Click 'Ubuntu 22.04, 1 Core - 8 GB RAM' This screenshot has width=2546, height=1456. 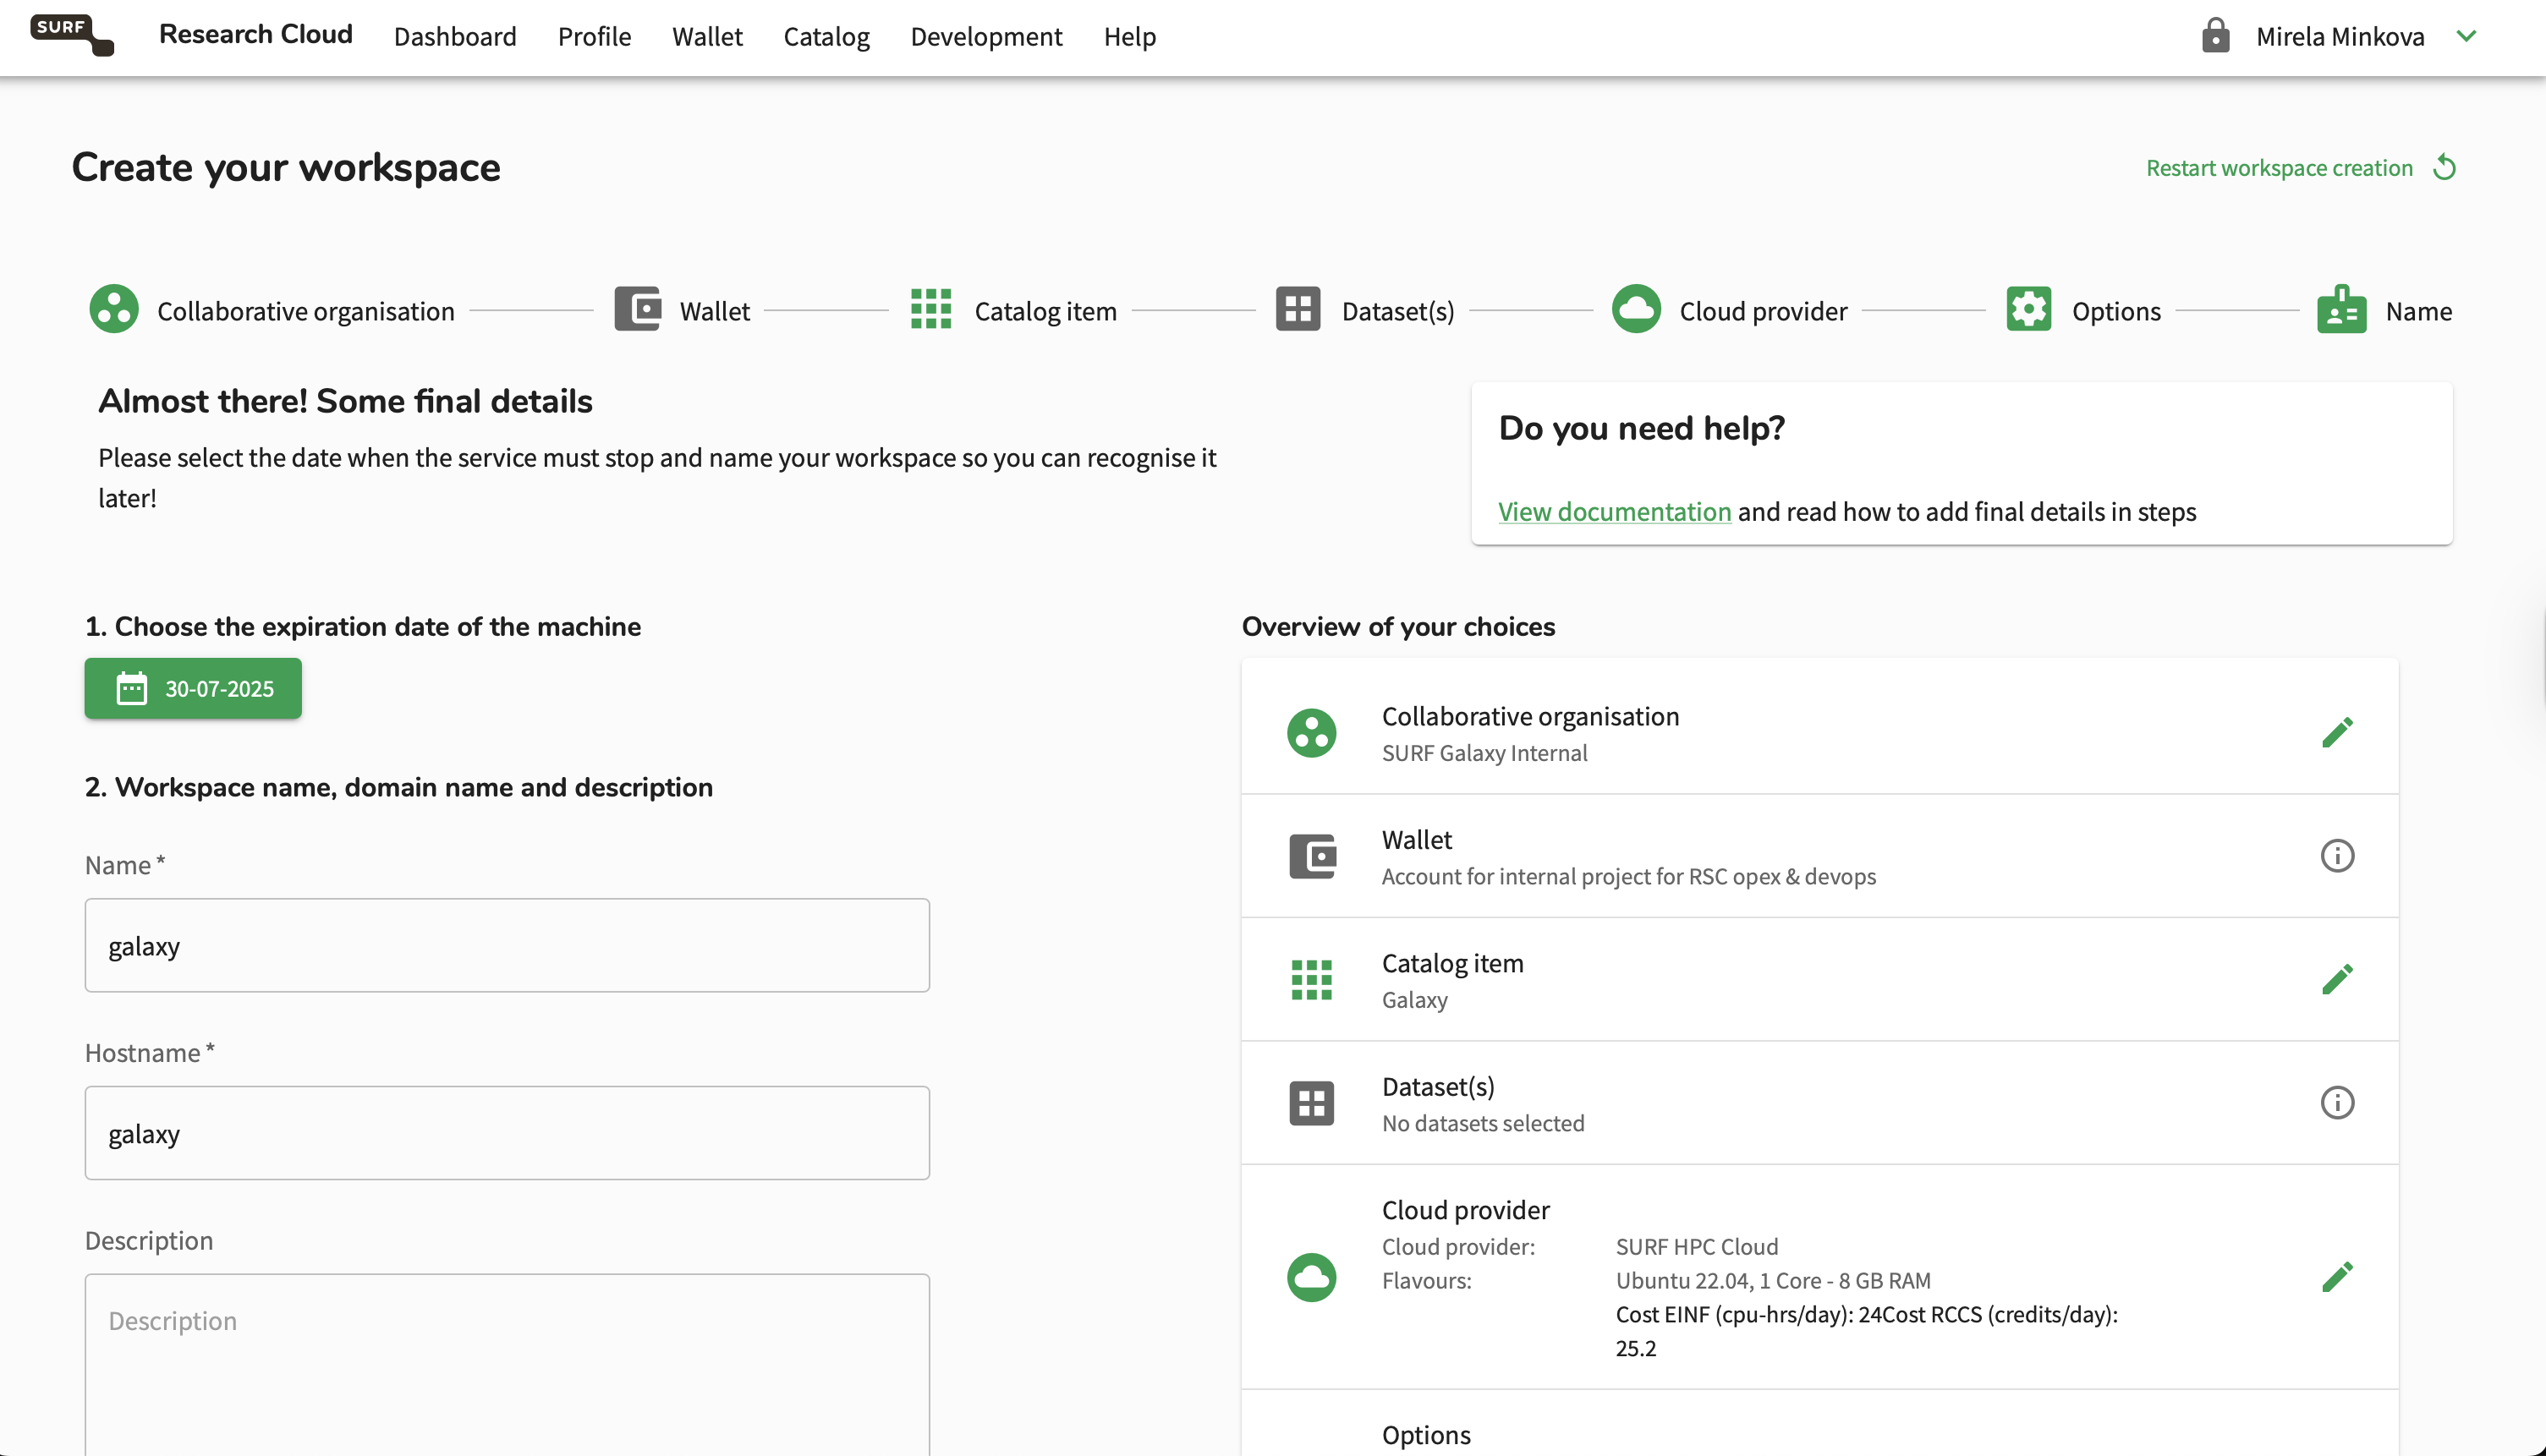(x=1773, y=1281)
